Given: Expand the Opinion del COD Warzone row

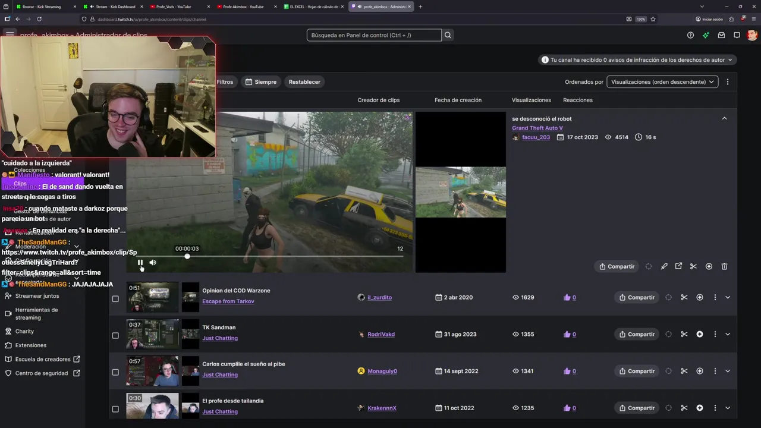Looking at the screenshot, I should coord(728,297).
